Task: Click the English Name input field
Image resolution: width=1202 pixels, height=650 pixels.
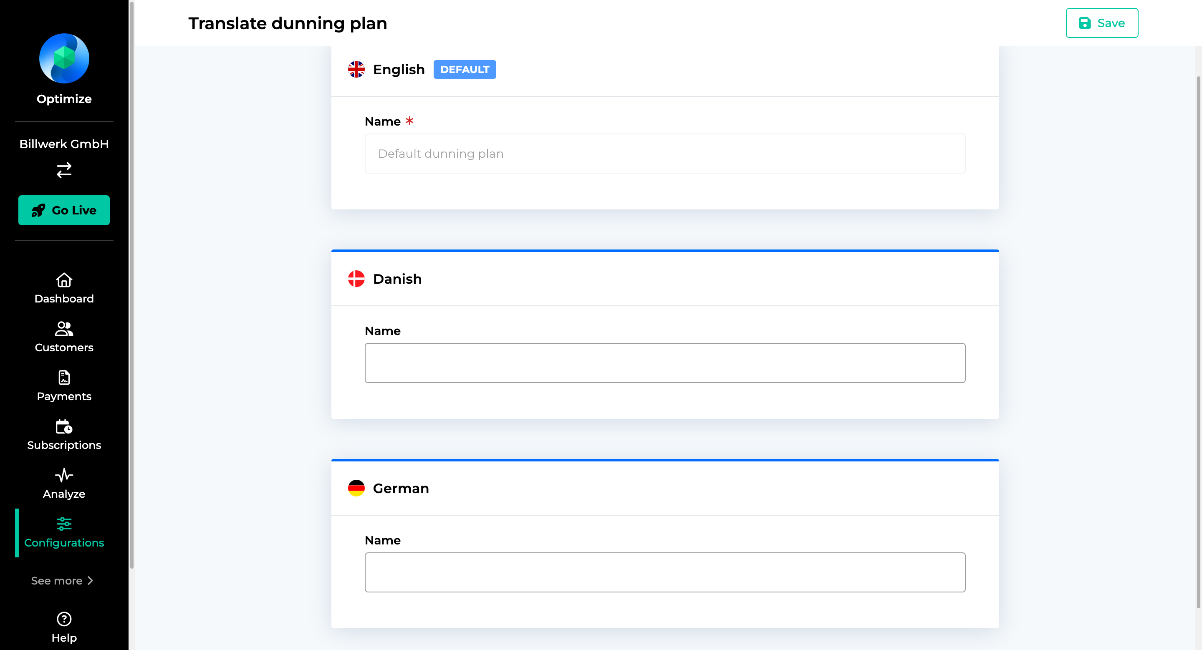Action: [665, 154]
